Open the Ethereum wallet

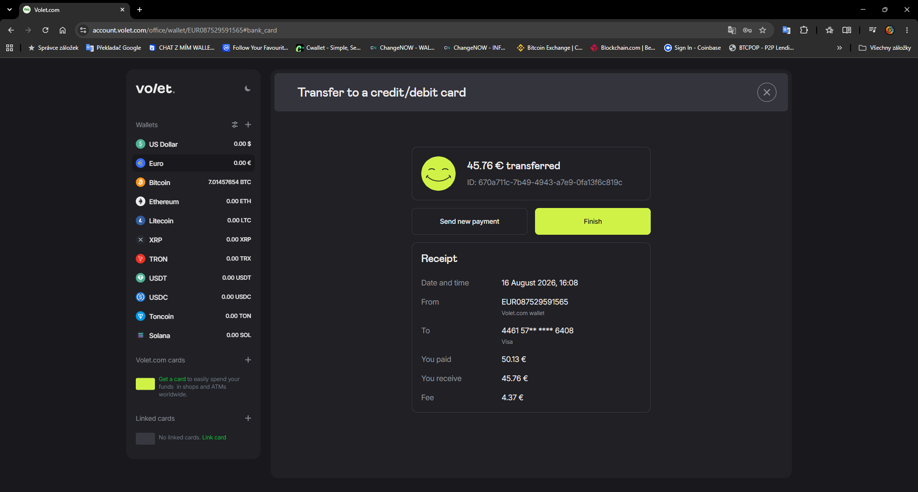[x=193, y=201]
